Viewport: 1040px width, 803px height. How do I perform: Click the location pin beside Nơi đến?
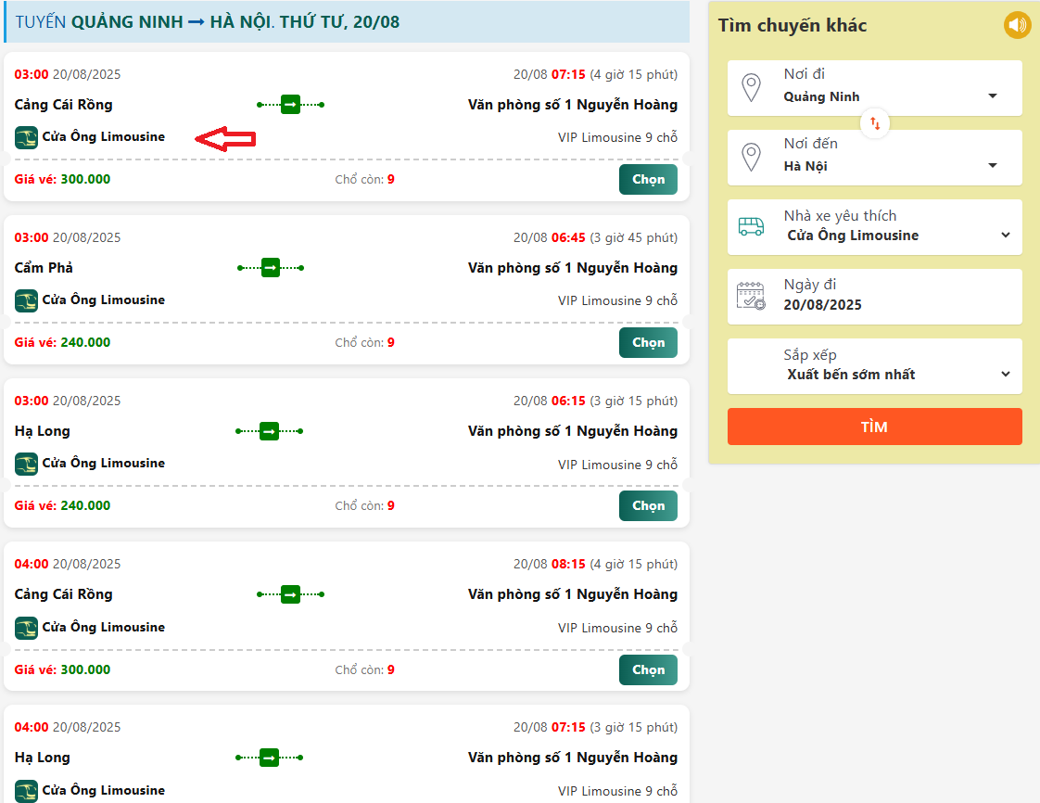click(x=751, y=158)
